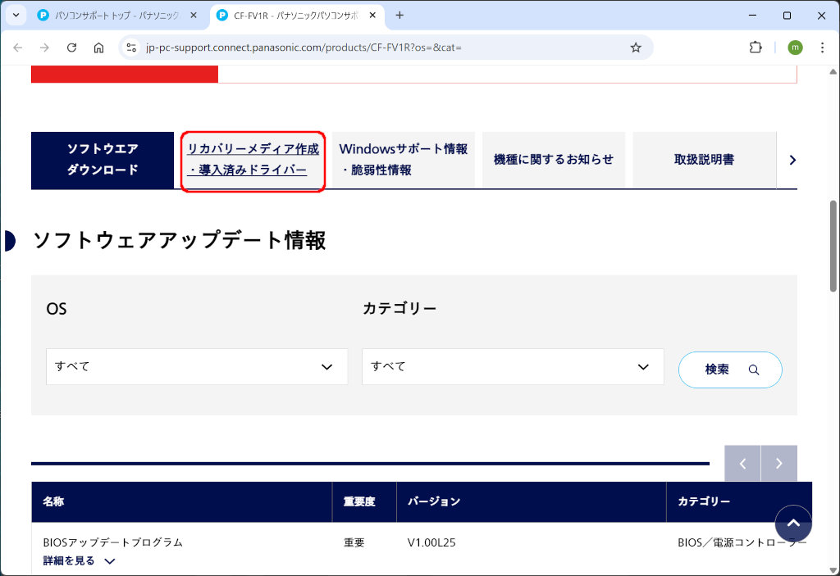Image resolution: width=840 pixels, height=576 pixels.
Task: Click the バージョン column header
Action: pyautogui.click(x=532, y=501)
